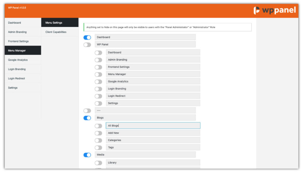This screenshot has height=172, width=303.
Task: Edit the Dashboard submenu label field
Action: click(153, 52)
